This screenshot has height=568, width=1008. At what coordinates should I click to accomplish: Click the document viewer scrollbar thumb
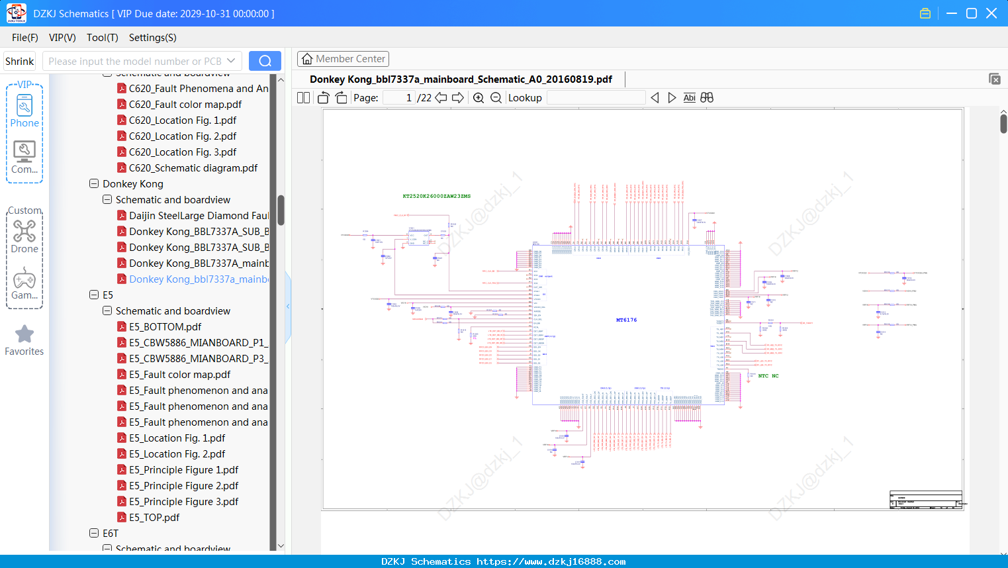point(1003,123)
